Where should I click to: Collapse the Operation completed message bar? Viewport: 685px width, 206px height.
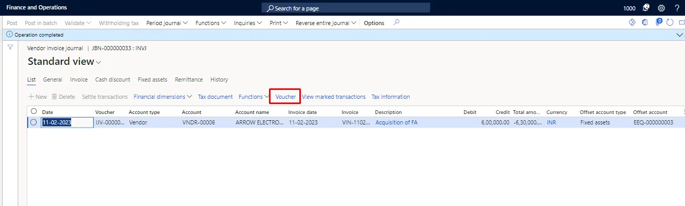point(680,35)
